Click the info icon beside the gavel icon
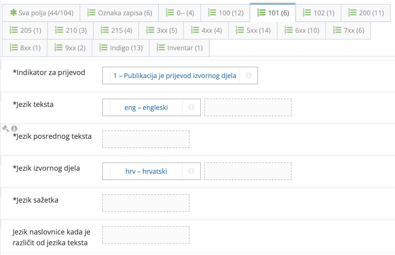 pyautogui.click(x=13, y=128)
